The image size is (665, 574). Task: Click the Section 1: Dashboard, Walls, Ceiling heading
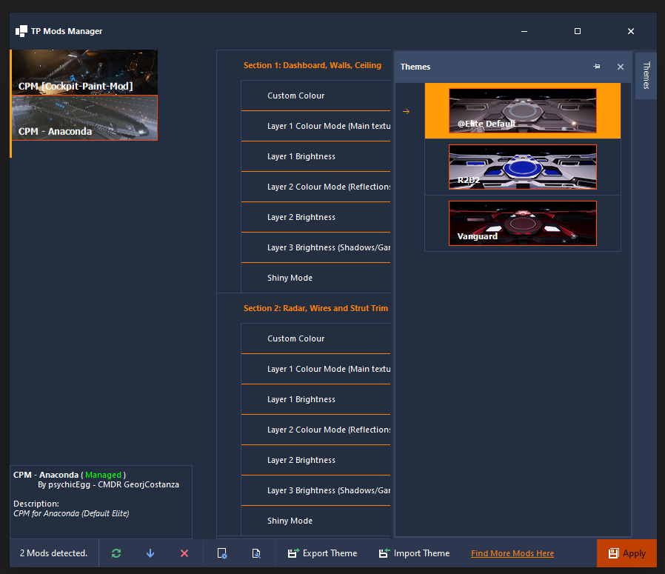(x=313, y=65)
